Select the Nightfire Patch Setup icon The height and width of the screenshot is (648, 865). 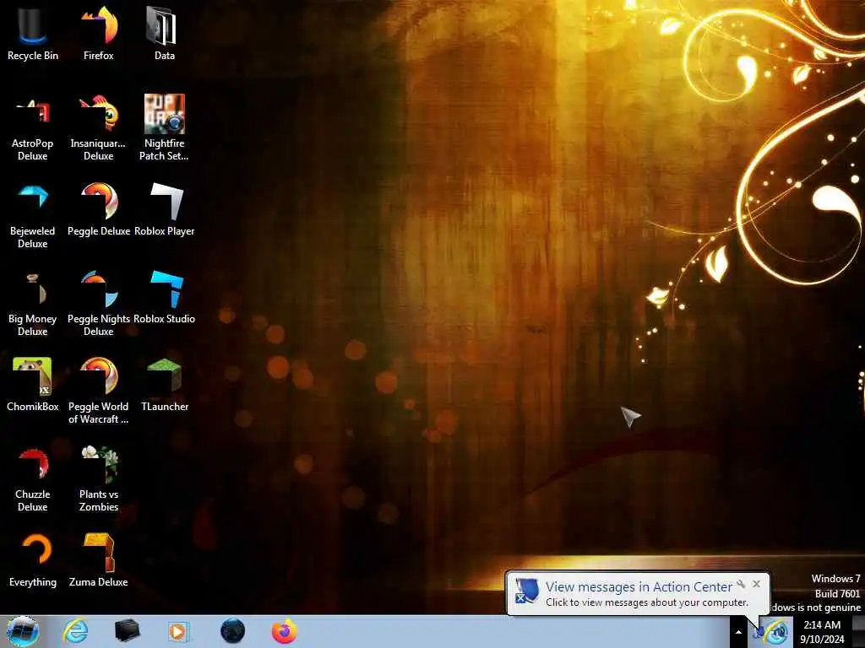tap(165, 128)
